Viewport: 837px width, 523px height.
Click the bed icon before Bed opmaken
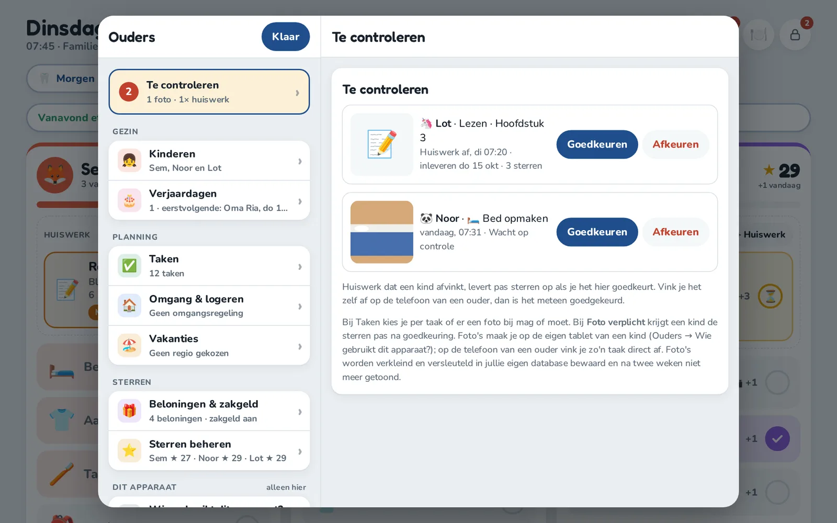[473, 219]
